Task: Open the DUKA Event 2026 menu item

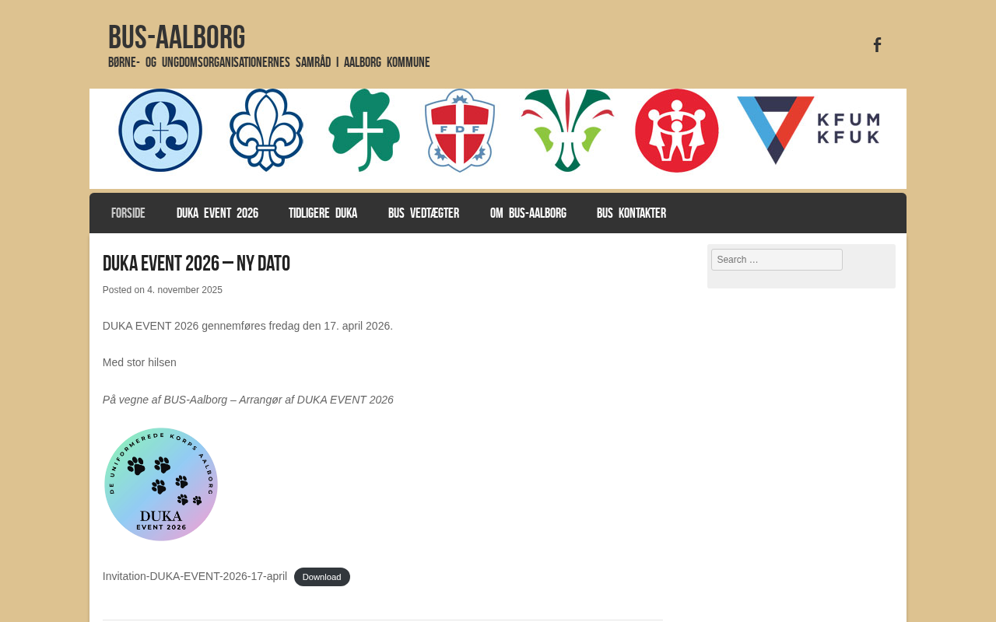Action: pos(217,213)
